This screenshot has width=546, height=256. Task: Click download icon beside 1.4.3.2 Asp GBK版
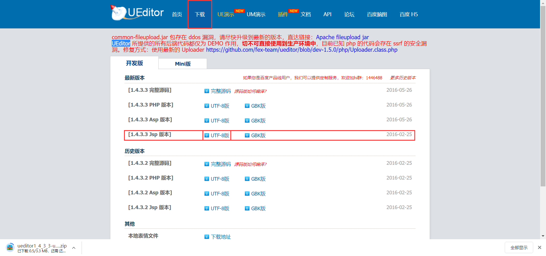click(247, 194)
